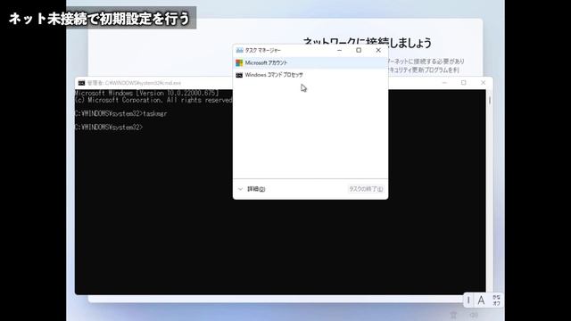Click the accessibility icon on setup screen
Viewport: 571px width, 321px height.
453,315
